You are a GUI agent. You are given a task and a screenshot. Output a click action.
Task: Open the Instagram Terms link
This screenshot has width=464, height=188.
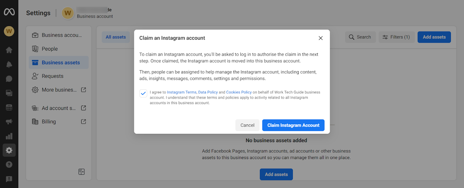pos(182,92)
